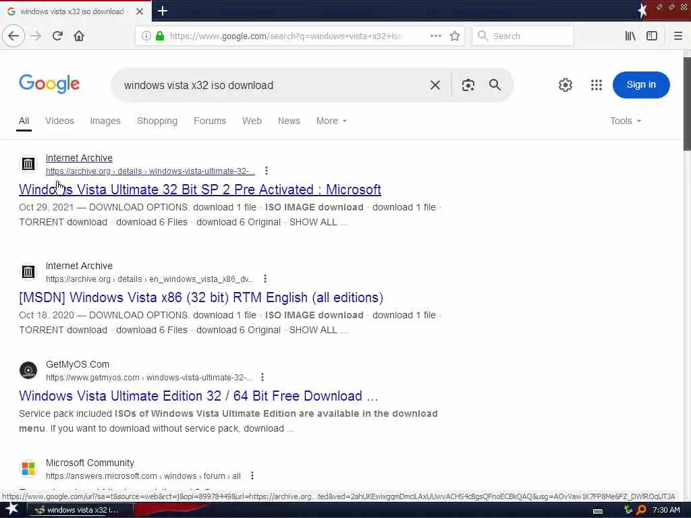Submit search with the magnifying glass icon
691x518 pixels.
[495, 84]
